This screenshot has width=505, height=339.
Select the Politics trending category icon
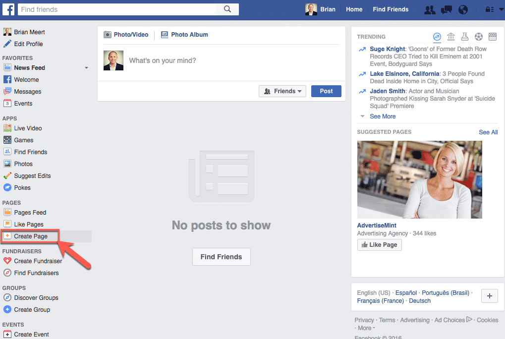click(450, 37)
